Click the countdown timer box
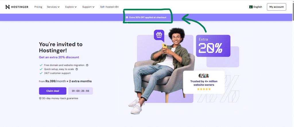The height and width of the screenshot is (127, 294). point(80,91)
